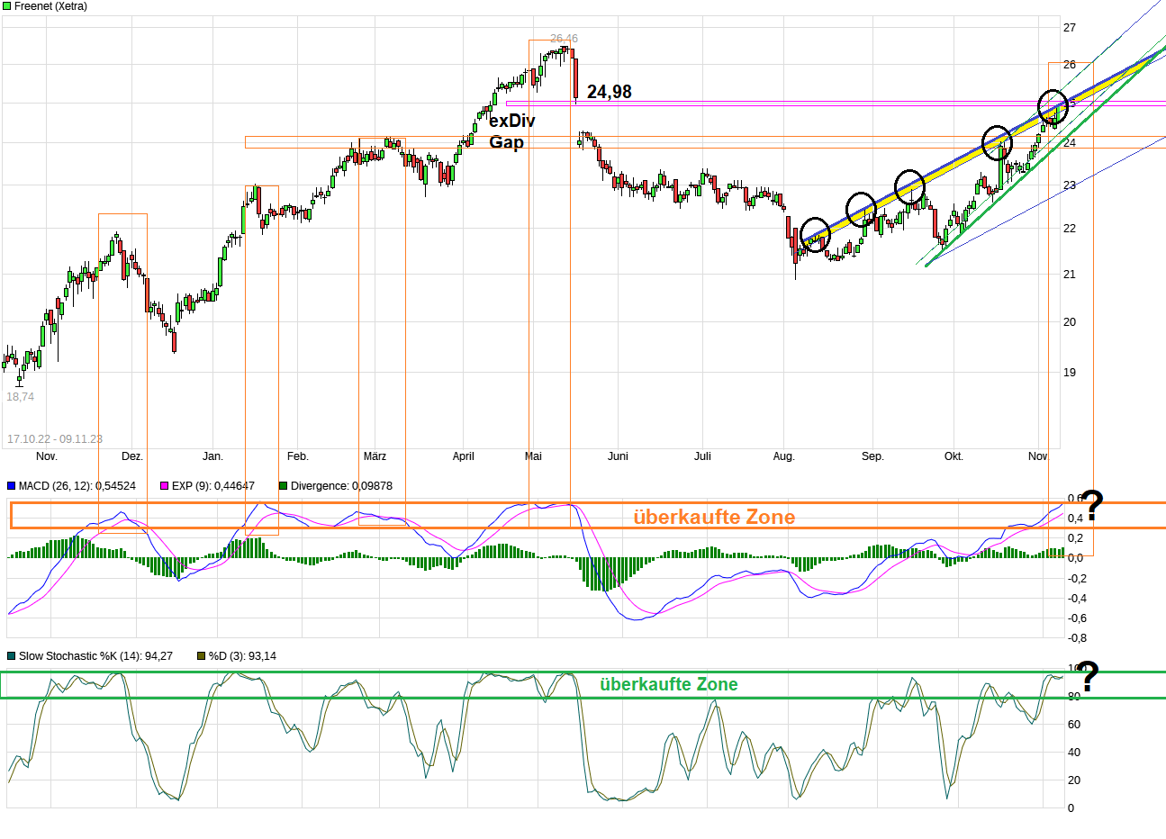Click the leftmost black circle on the trendline
This screenshot has height=839, width=1166.
[x=815, y=235]
